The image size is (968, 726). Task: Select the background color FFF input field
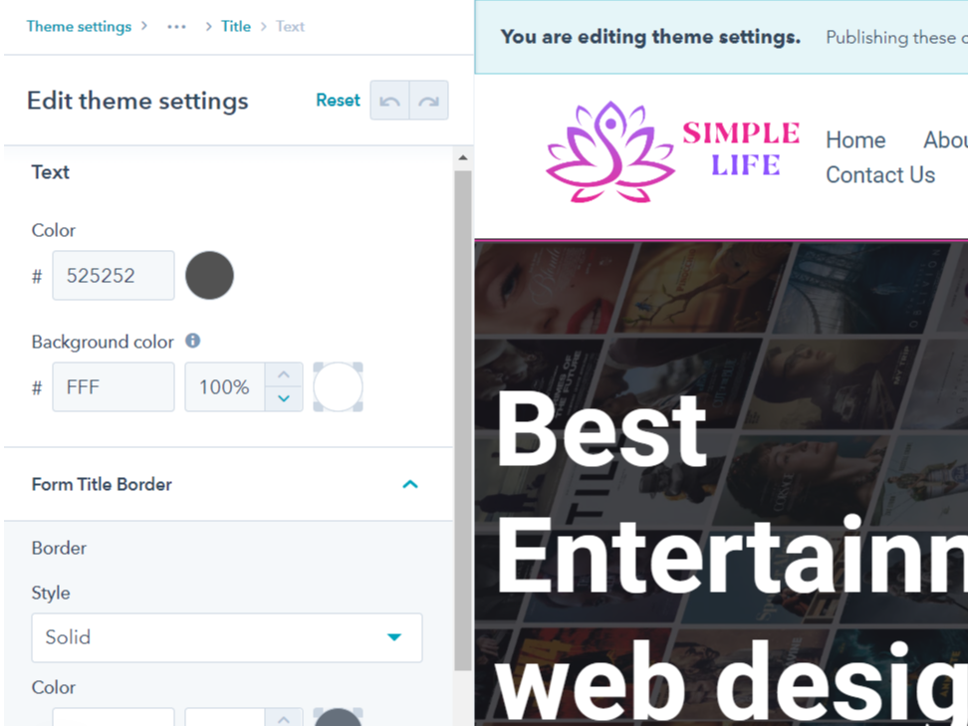coord(113,386)
